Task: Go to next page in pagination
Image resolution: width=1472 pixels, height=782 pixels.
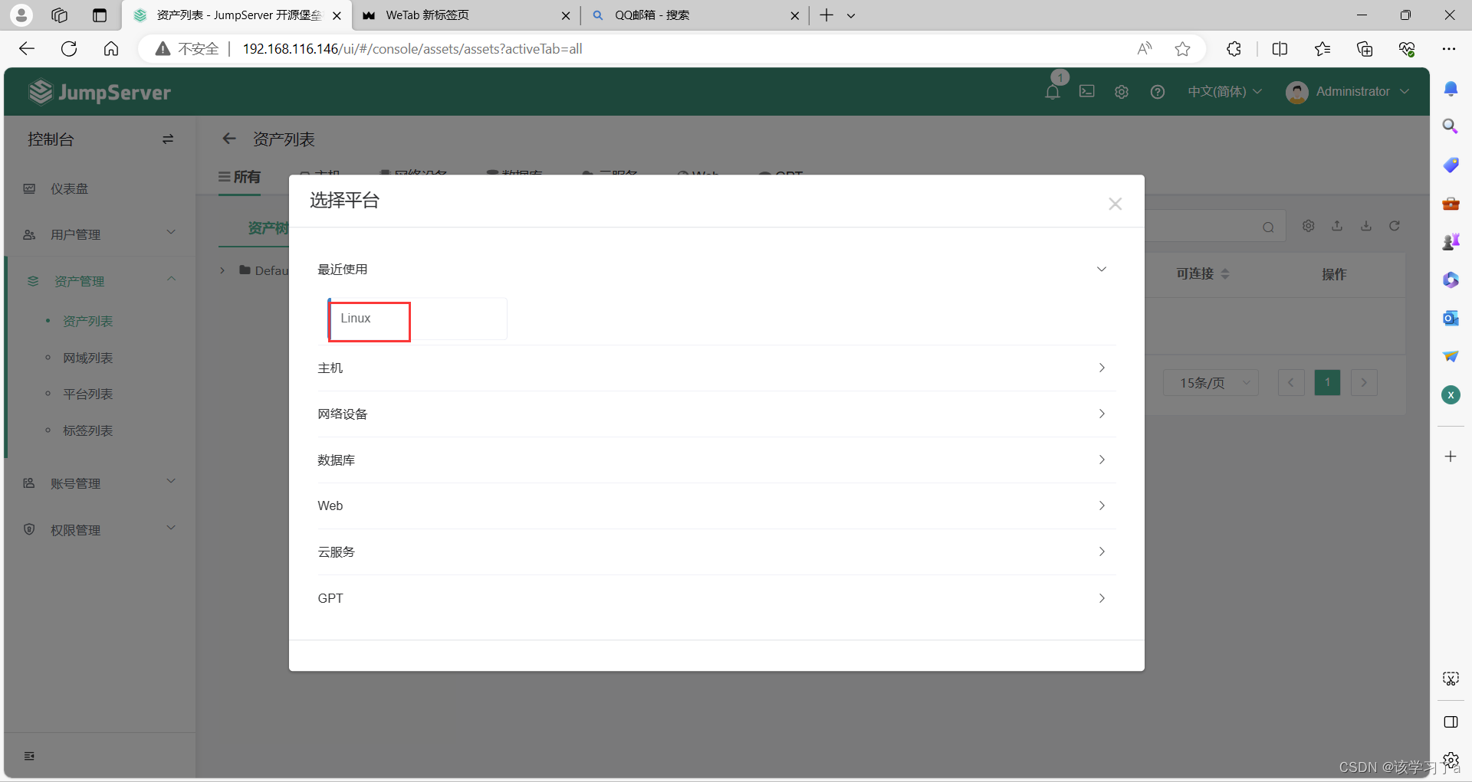Action: tap(1364, 382)
